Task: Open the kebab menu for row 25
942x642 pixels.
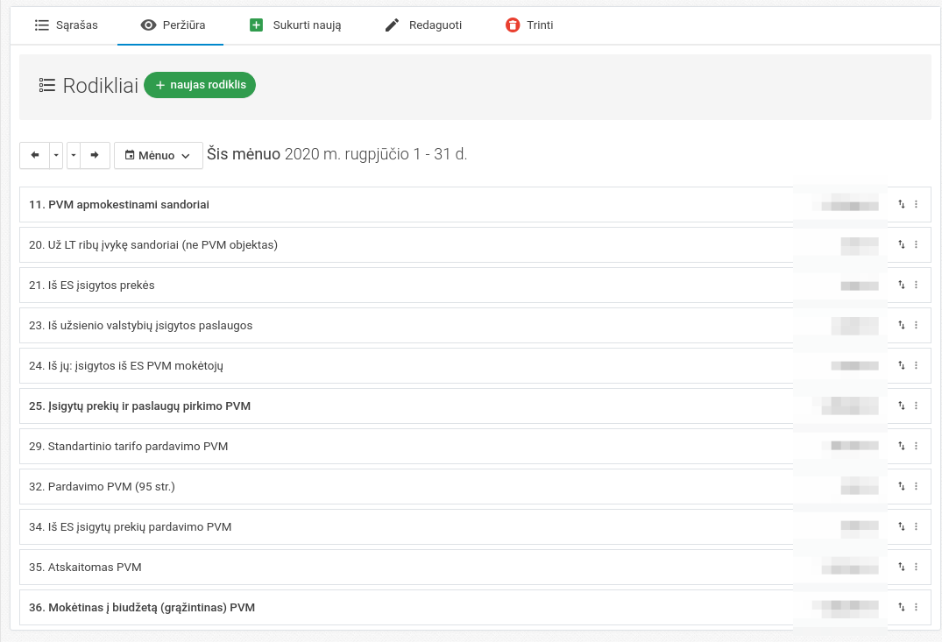Action: [x=917, y=406]
